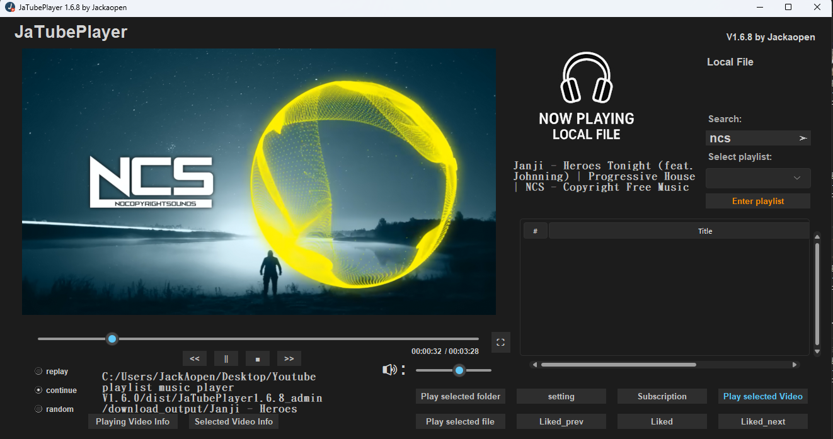The width and height of the screenshot is (833, 439).
Task: Click the Title column header
Action: point(679,231)
